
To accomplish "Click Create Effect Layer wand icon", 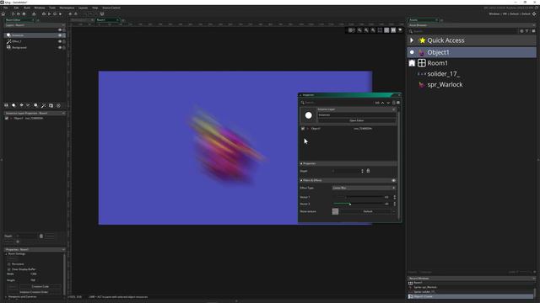I will coord(43,105).
